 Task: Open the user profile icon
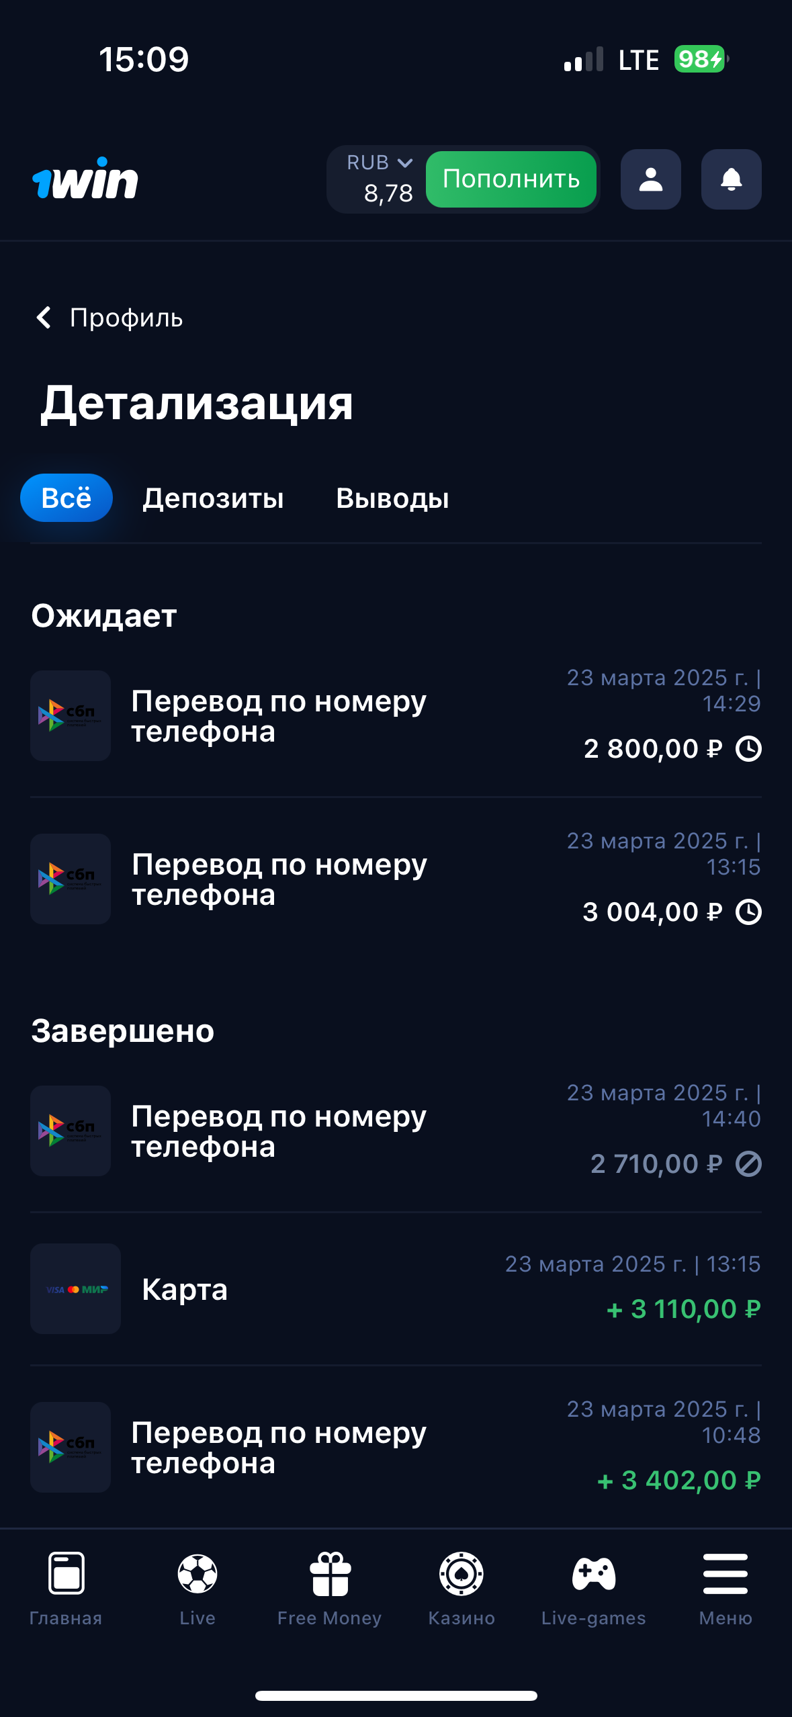click(650, 179)
